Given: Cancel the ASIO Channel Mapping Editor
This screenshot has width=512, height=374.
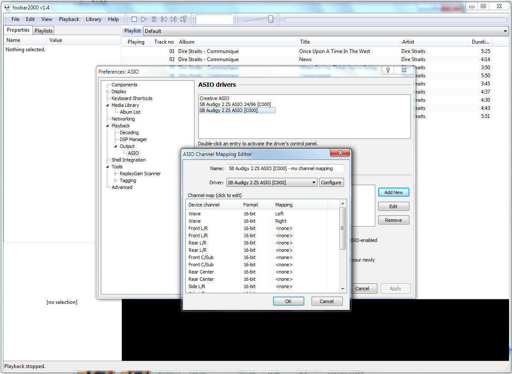Looking at the screenshot, I should click(x=327, y=301).
